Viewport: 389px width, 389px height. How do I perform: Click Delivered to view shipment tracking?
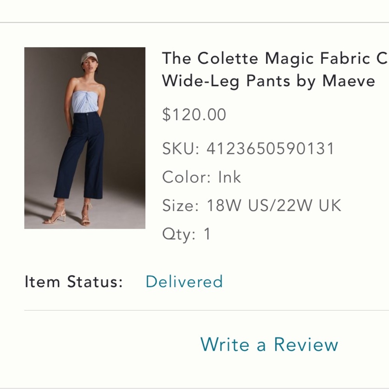coord(183,281)
